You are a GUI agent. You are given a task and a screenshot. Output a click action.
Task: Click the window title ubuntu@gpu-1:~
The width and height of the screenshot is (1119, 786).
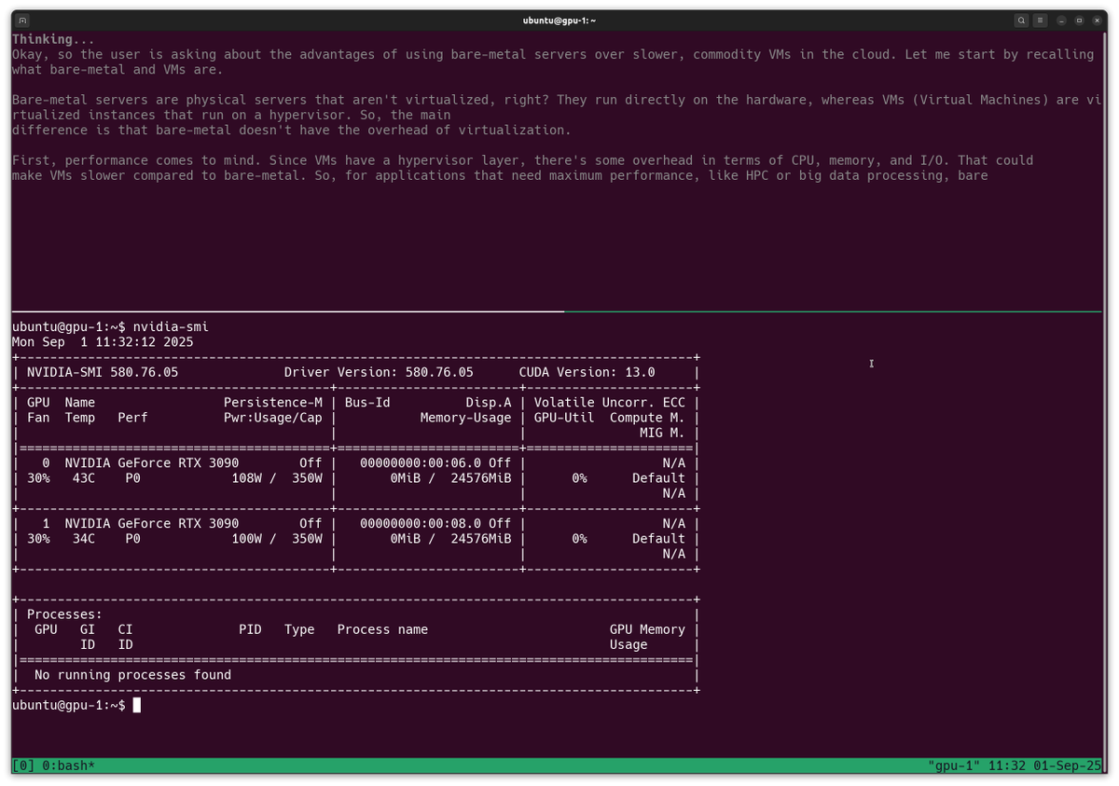click(559, 20)
